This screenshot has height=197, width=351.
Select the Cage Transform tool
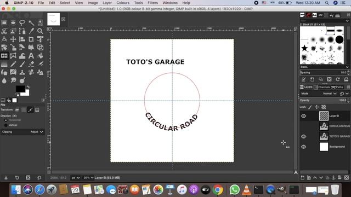click(13, 56)
